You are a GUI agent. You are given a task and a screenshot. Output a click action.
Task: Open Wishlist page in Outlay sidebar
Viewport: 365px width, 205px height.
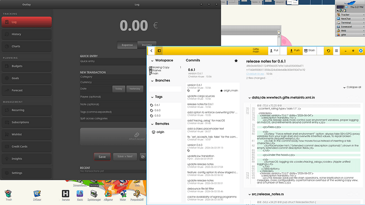click(26, 134)
